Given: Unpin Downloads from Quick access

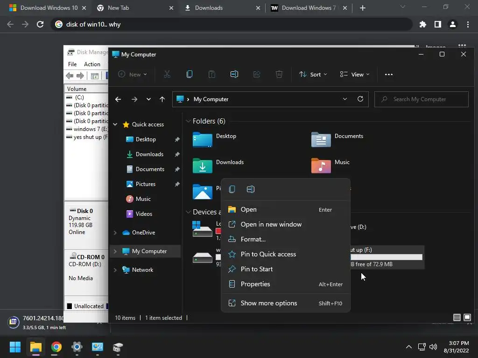Looking at the screenshot, I should click(x=177, y=154).
